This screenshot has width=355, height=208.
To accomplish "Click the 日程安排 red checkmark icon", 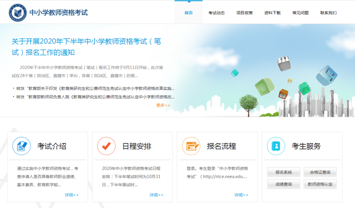I will click(106, 146).
